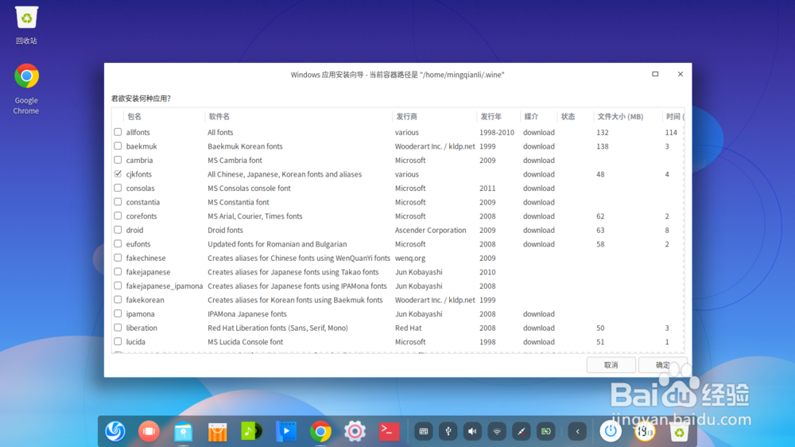
Task: Click the USB device tray icon
Action: [448, 431]
